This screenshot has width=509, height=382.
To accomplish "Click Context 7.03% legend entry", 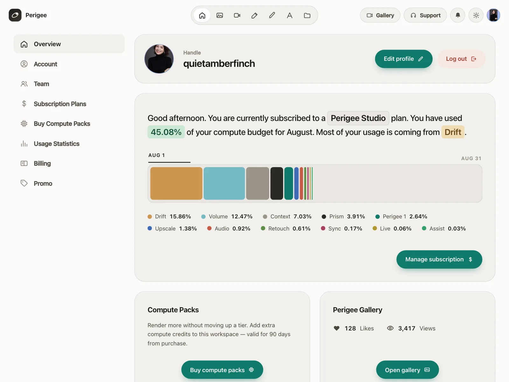I will (287, 216).
